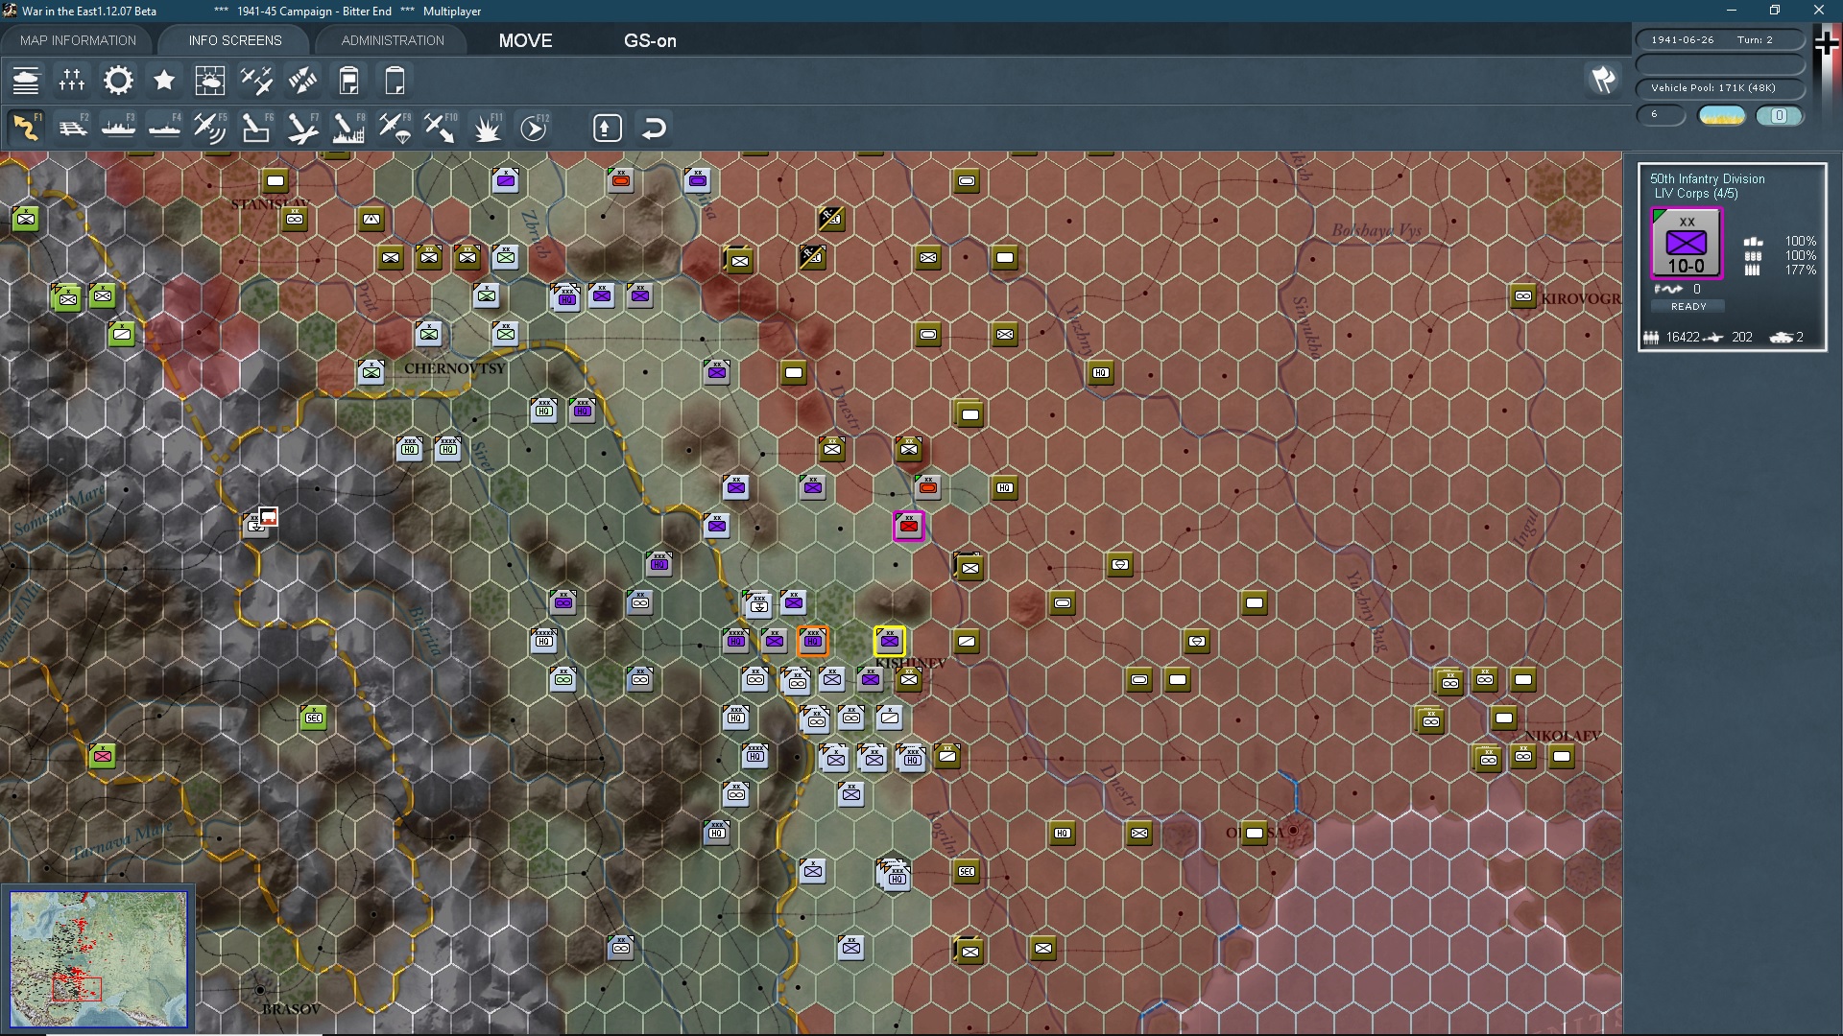This screenshot has width=1843, height=1036.
Task: Click the Kirovograd city hex unit
Action: point(1523,295)
